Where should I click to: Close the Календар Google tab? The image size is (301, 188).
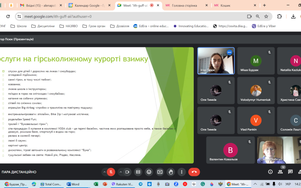[x=109, y=5]
